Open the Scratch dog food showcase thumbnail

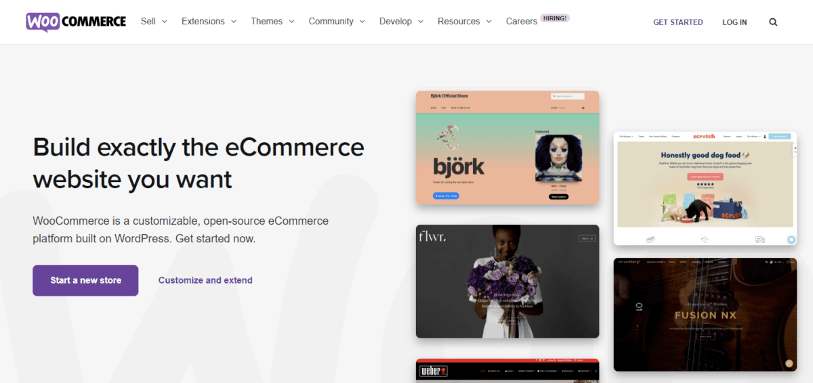(705, 188)
